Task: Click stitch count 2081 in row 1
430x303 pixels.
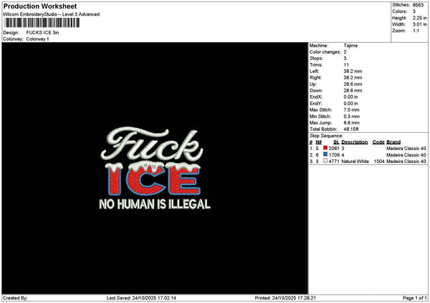Action: [334, 148]
